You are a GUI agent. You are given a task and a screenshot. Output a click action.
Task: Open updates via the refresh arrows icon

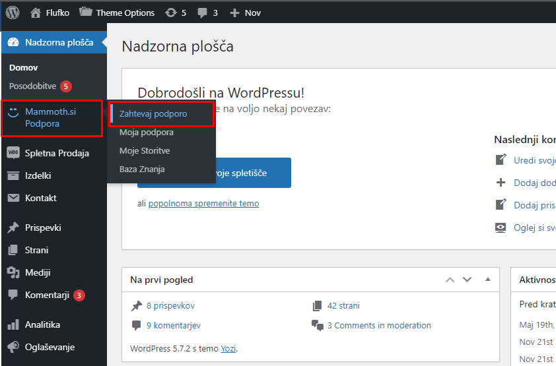(x=171, y=13)
